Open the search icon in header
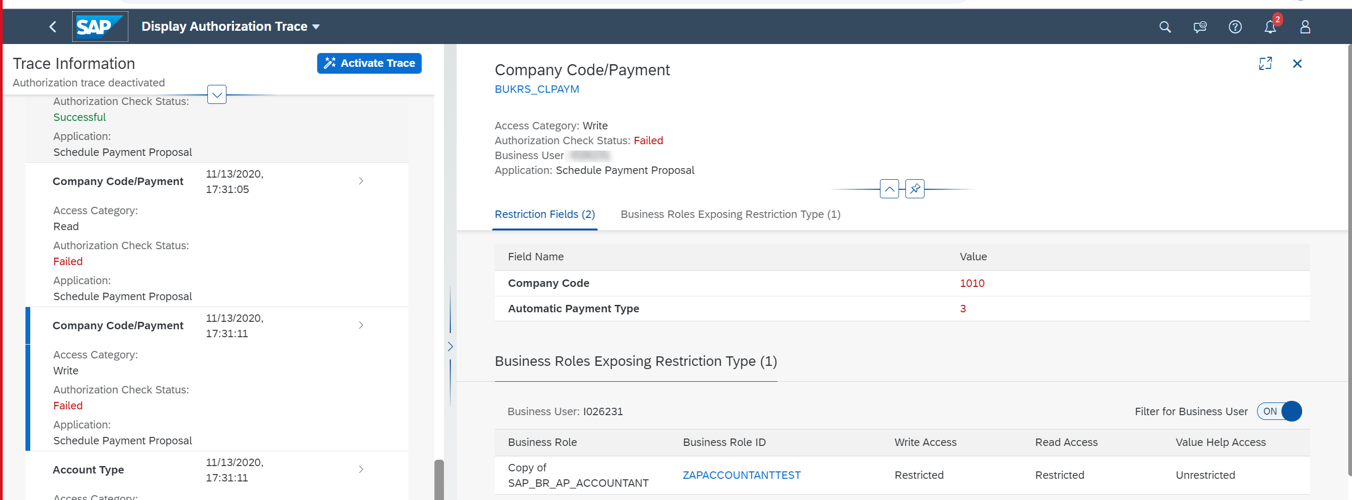Viewport: 1352px width, 500px height. click(x=1165, y=27)
